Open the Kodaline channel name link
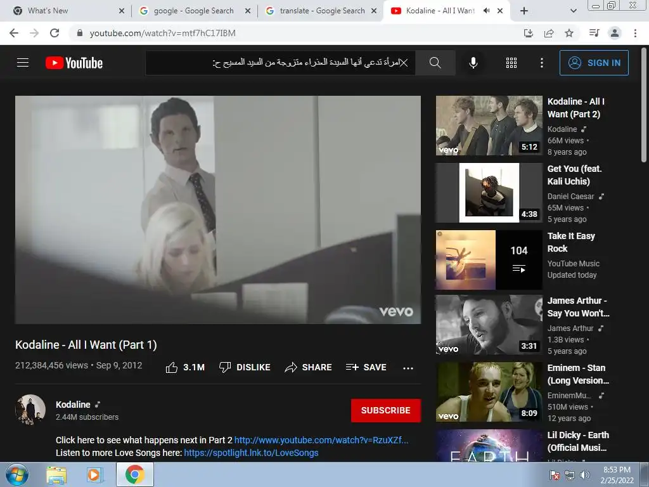This screenshot has width=649, height=487. coord(73,405)
